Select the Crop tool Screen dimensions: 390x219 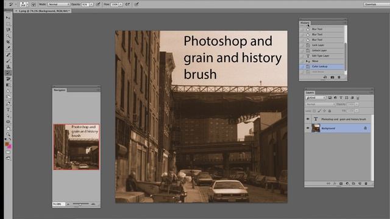[x=8, y=42]
